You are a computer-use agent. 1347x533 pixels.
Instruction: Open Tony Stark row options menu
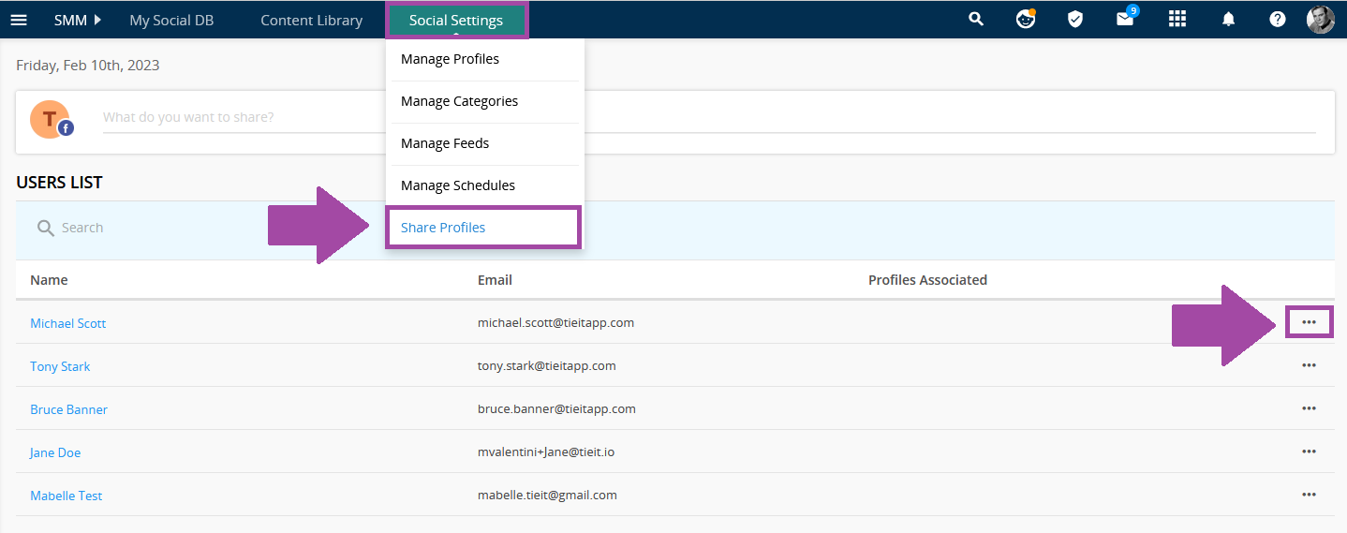[x=1309, y=365]
